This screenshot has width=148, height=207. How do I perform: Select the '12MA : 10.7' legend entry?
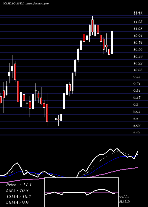18,196
